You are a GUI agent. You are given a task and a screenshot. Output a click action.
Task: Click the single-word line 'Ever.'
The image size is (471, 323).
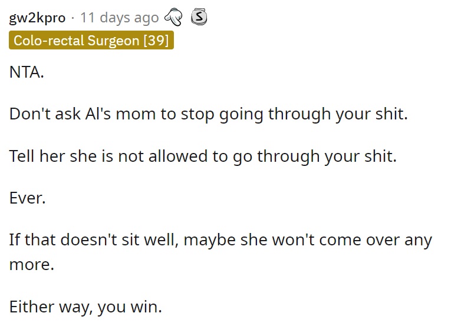click(27, 198)
